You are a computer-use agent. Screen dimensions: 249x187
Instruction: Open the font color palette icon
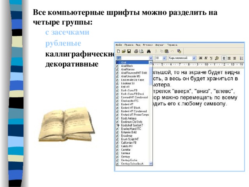click(217, 58)
